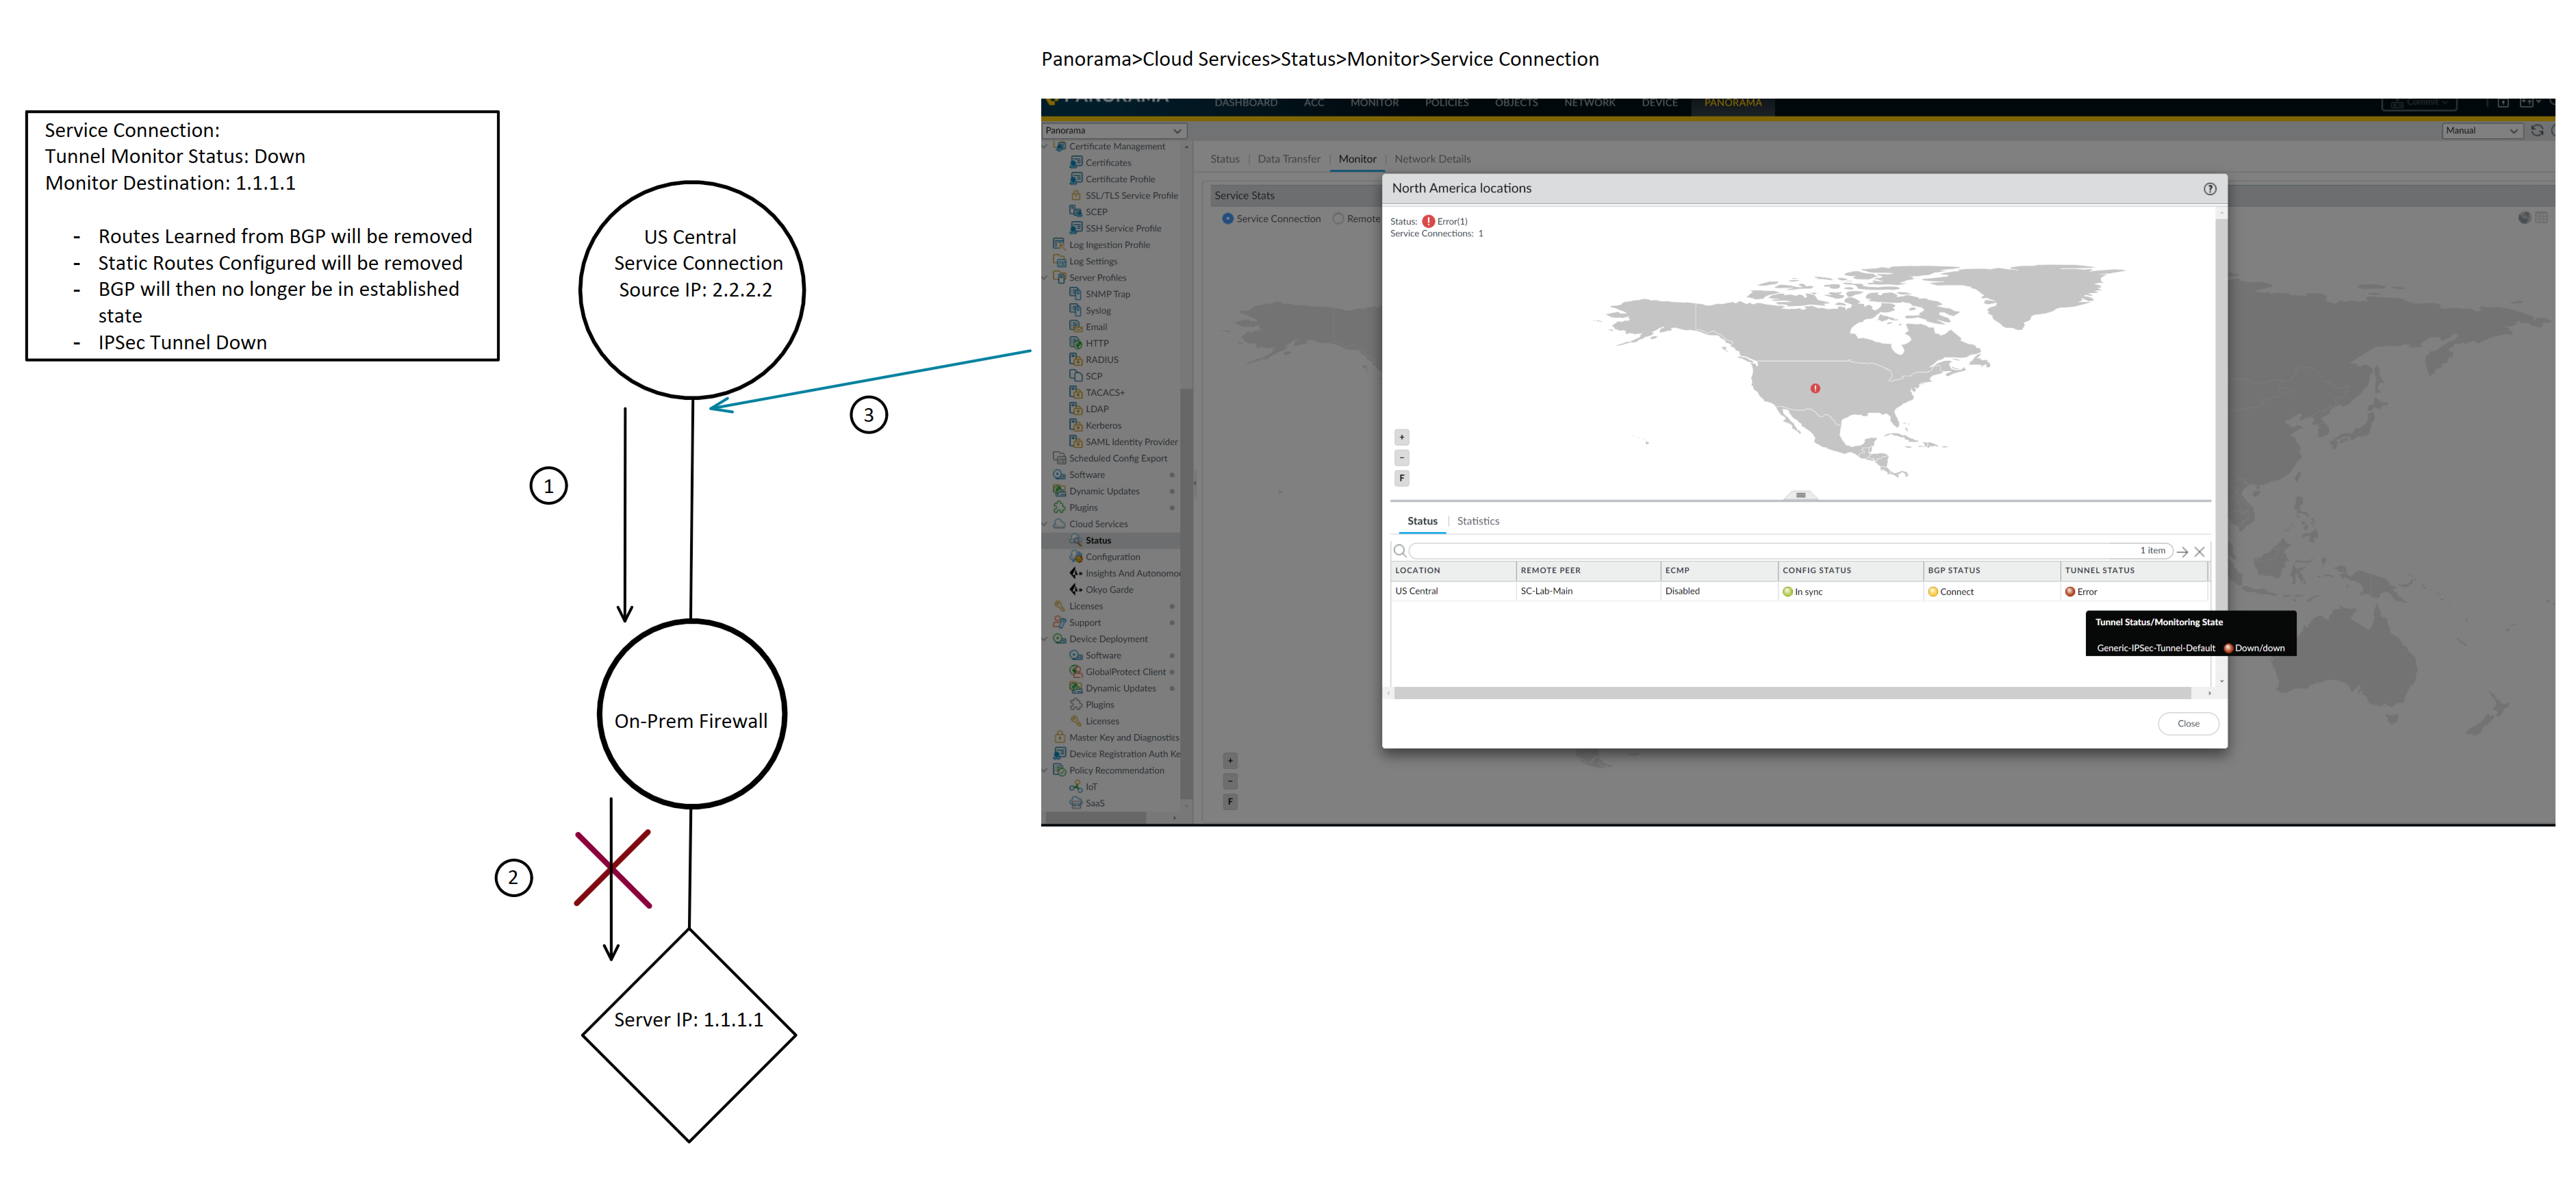This screenshot has height=1188, width=2576.
Task: Select the Service Connection radio button
Action: (1228, 219)
